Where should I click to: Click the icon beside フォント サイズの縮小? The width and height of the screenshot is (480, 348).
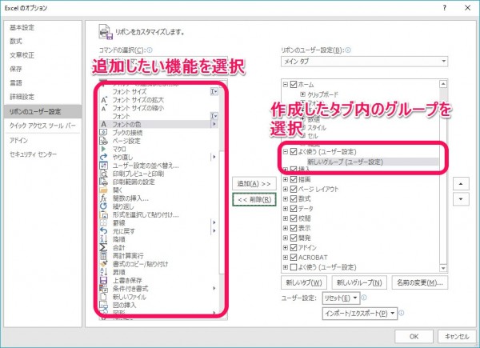click(104, 108)
